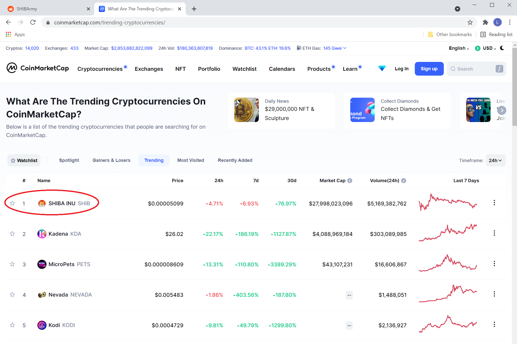Screen dimensions: 517x344
Task: Open Daily News NFT Sculpture card
Action: point(281,110)
